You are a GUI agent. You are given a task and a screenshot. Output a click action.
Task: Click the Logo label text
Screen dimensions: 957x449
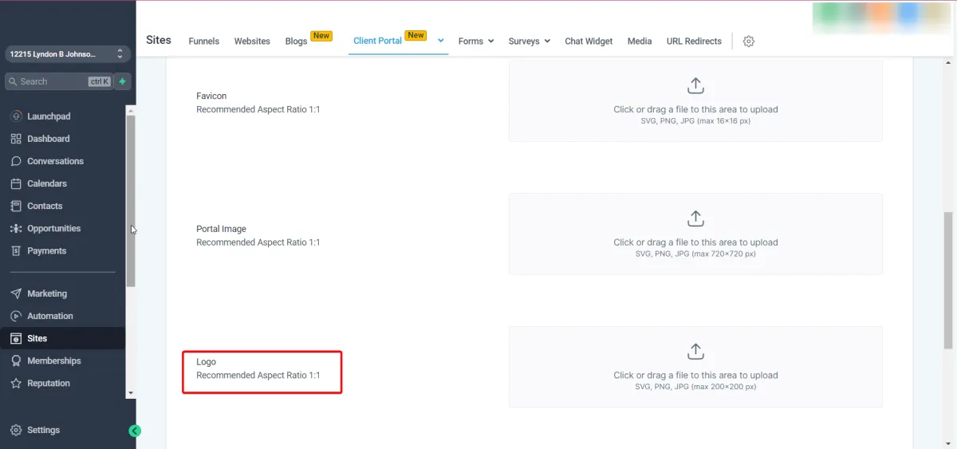pyautogui.click(x=206, y=362)
